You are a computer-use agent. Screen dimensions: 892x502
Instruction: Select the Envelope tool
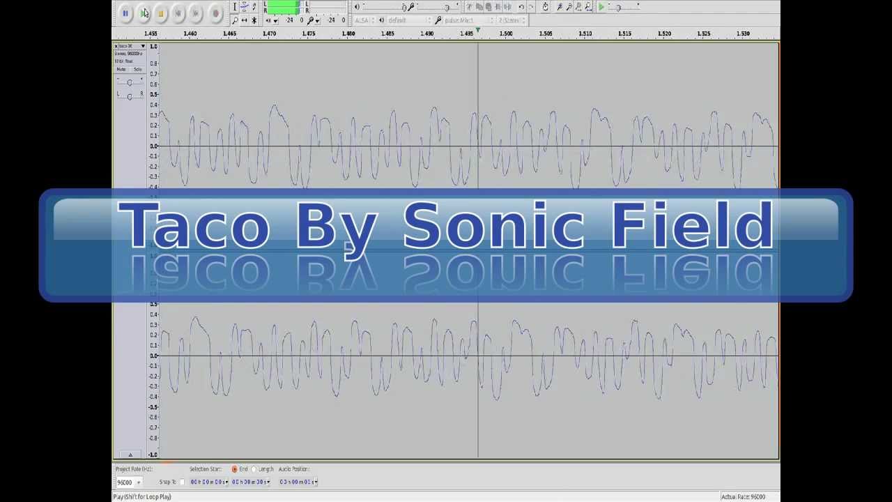(x=244, y=7)
